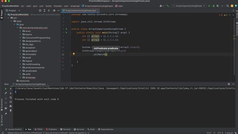Select the ds_algo package
The width and height of the screenshot is (238, 134).
pyautogui.click(x=29, y=44)
